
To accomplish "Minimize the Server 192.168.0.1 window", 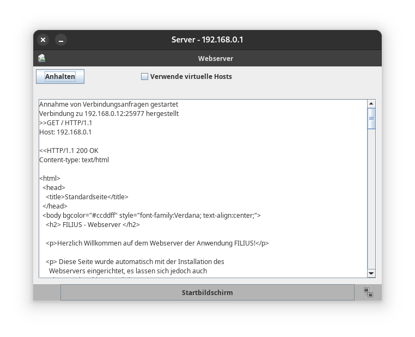I will 61,40.
